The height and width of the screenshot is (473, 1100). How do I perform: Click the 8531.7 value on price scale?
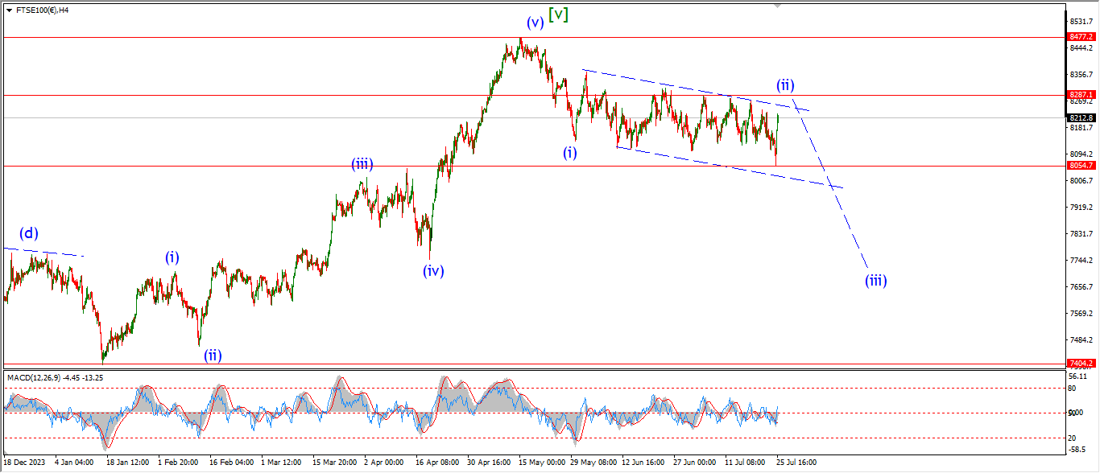click(x=1080, y=22)
